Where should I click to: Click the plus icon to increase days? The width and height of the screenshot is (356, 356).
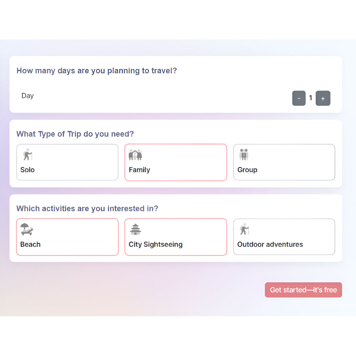[323, 98]
